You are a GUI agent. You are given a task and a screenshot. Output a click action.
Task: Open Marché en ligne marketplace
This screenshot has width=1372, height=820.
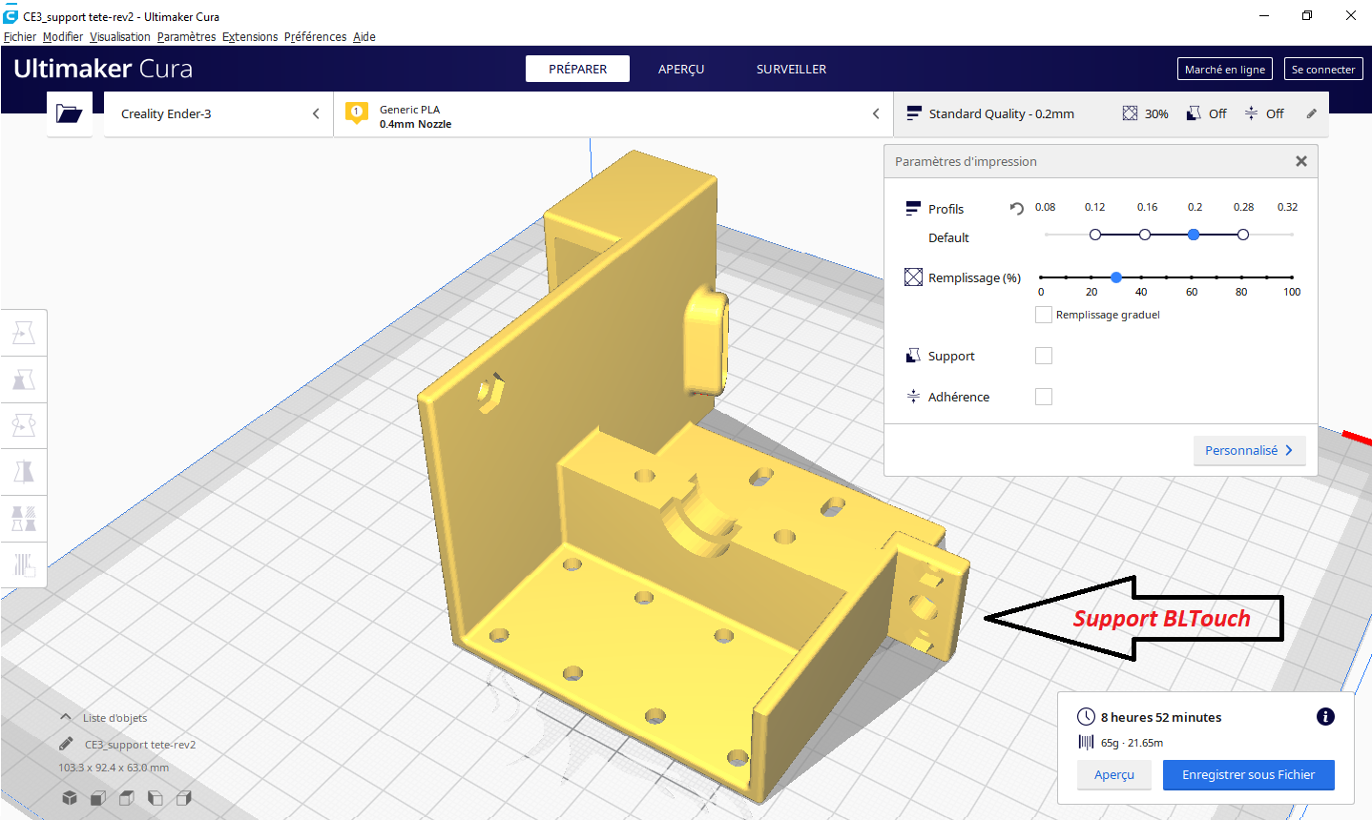tap(1225, 69)
